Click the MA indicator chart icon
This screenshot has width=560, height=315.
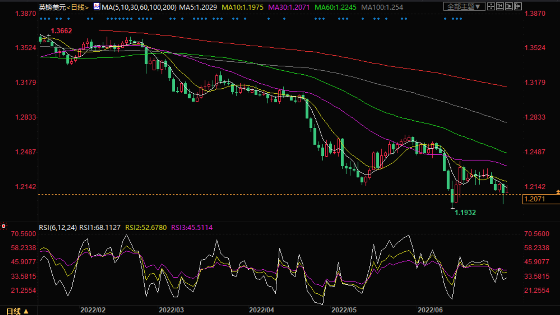96,6
